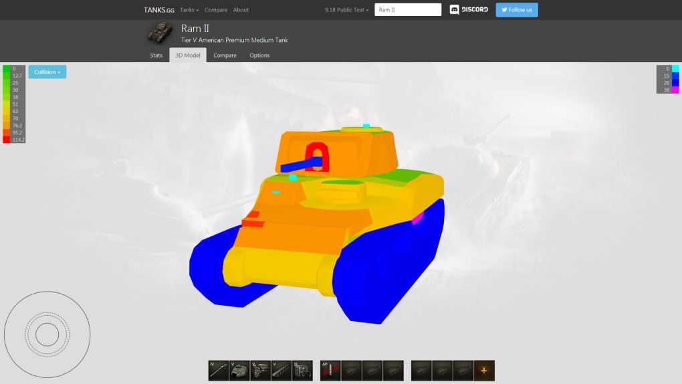Open the Options tab

click(259, 56)
